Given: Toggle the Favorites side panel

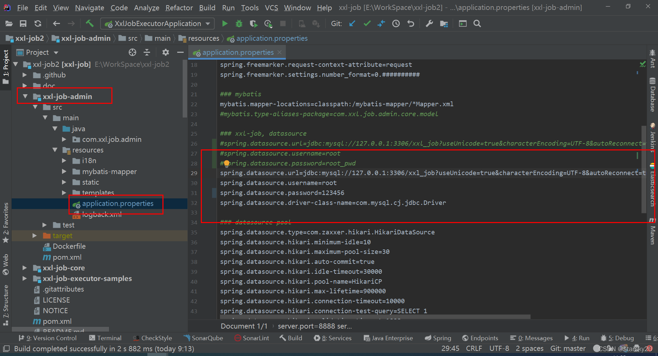Looking at the screenshot, I should pos(6,223).
